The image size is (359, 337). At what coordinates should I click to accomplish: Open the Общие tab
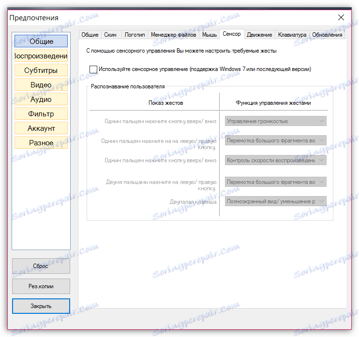point(90,35)
